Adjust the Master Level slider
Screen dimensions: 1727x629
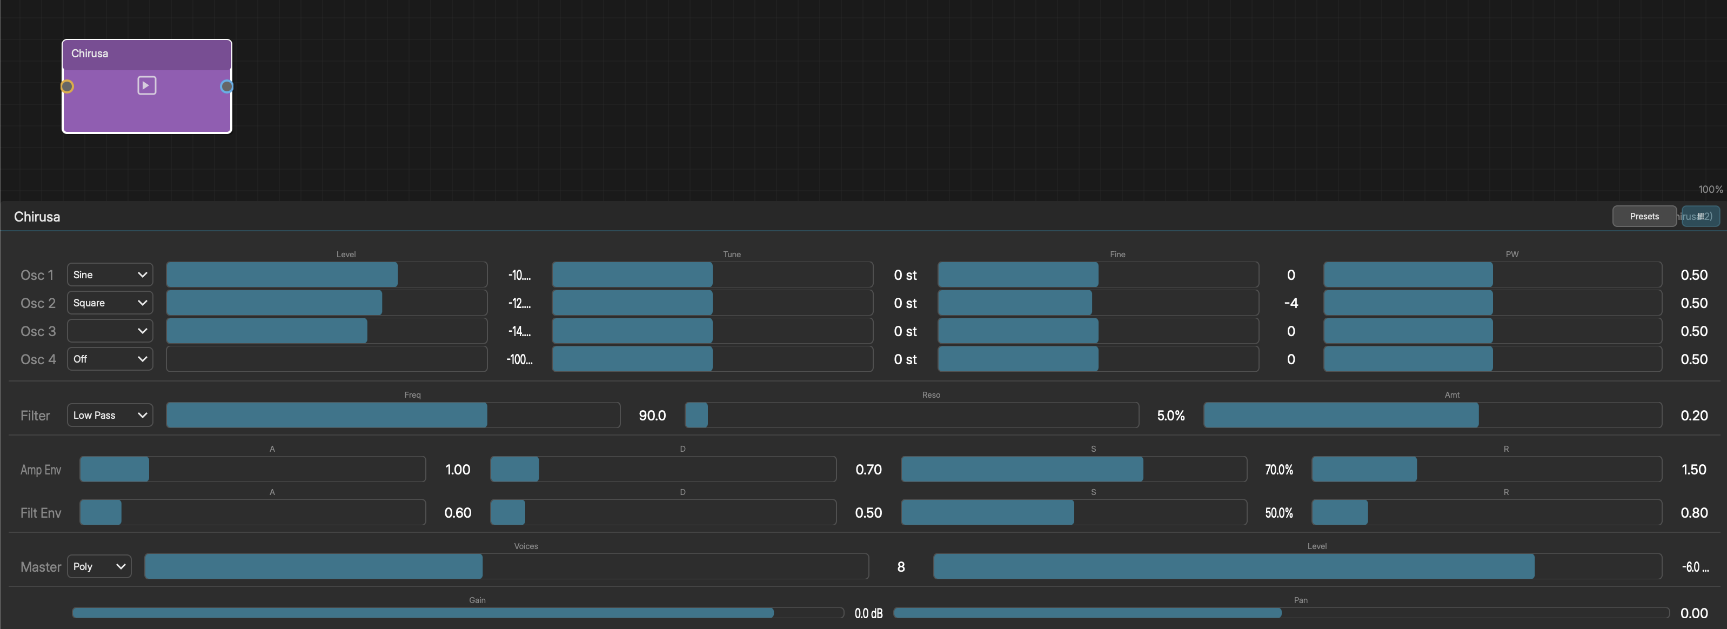[x=1297, y=567]
